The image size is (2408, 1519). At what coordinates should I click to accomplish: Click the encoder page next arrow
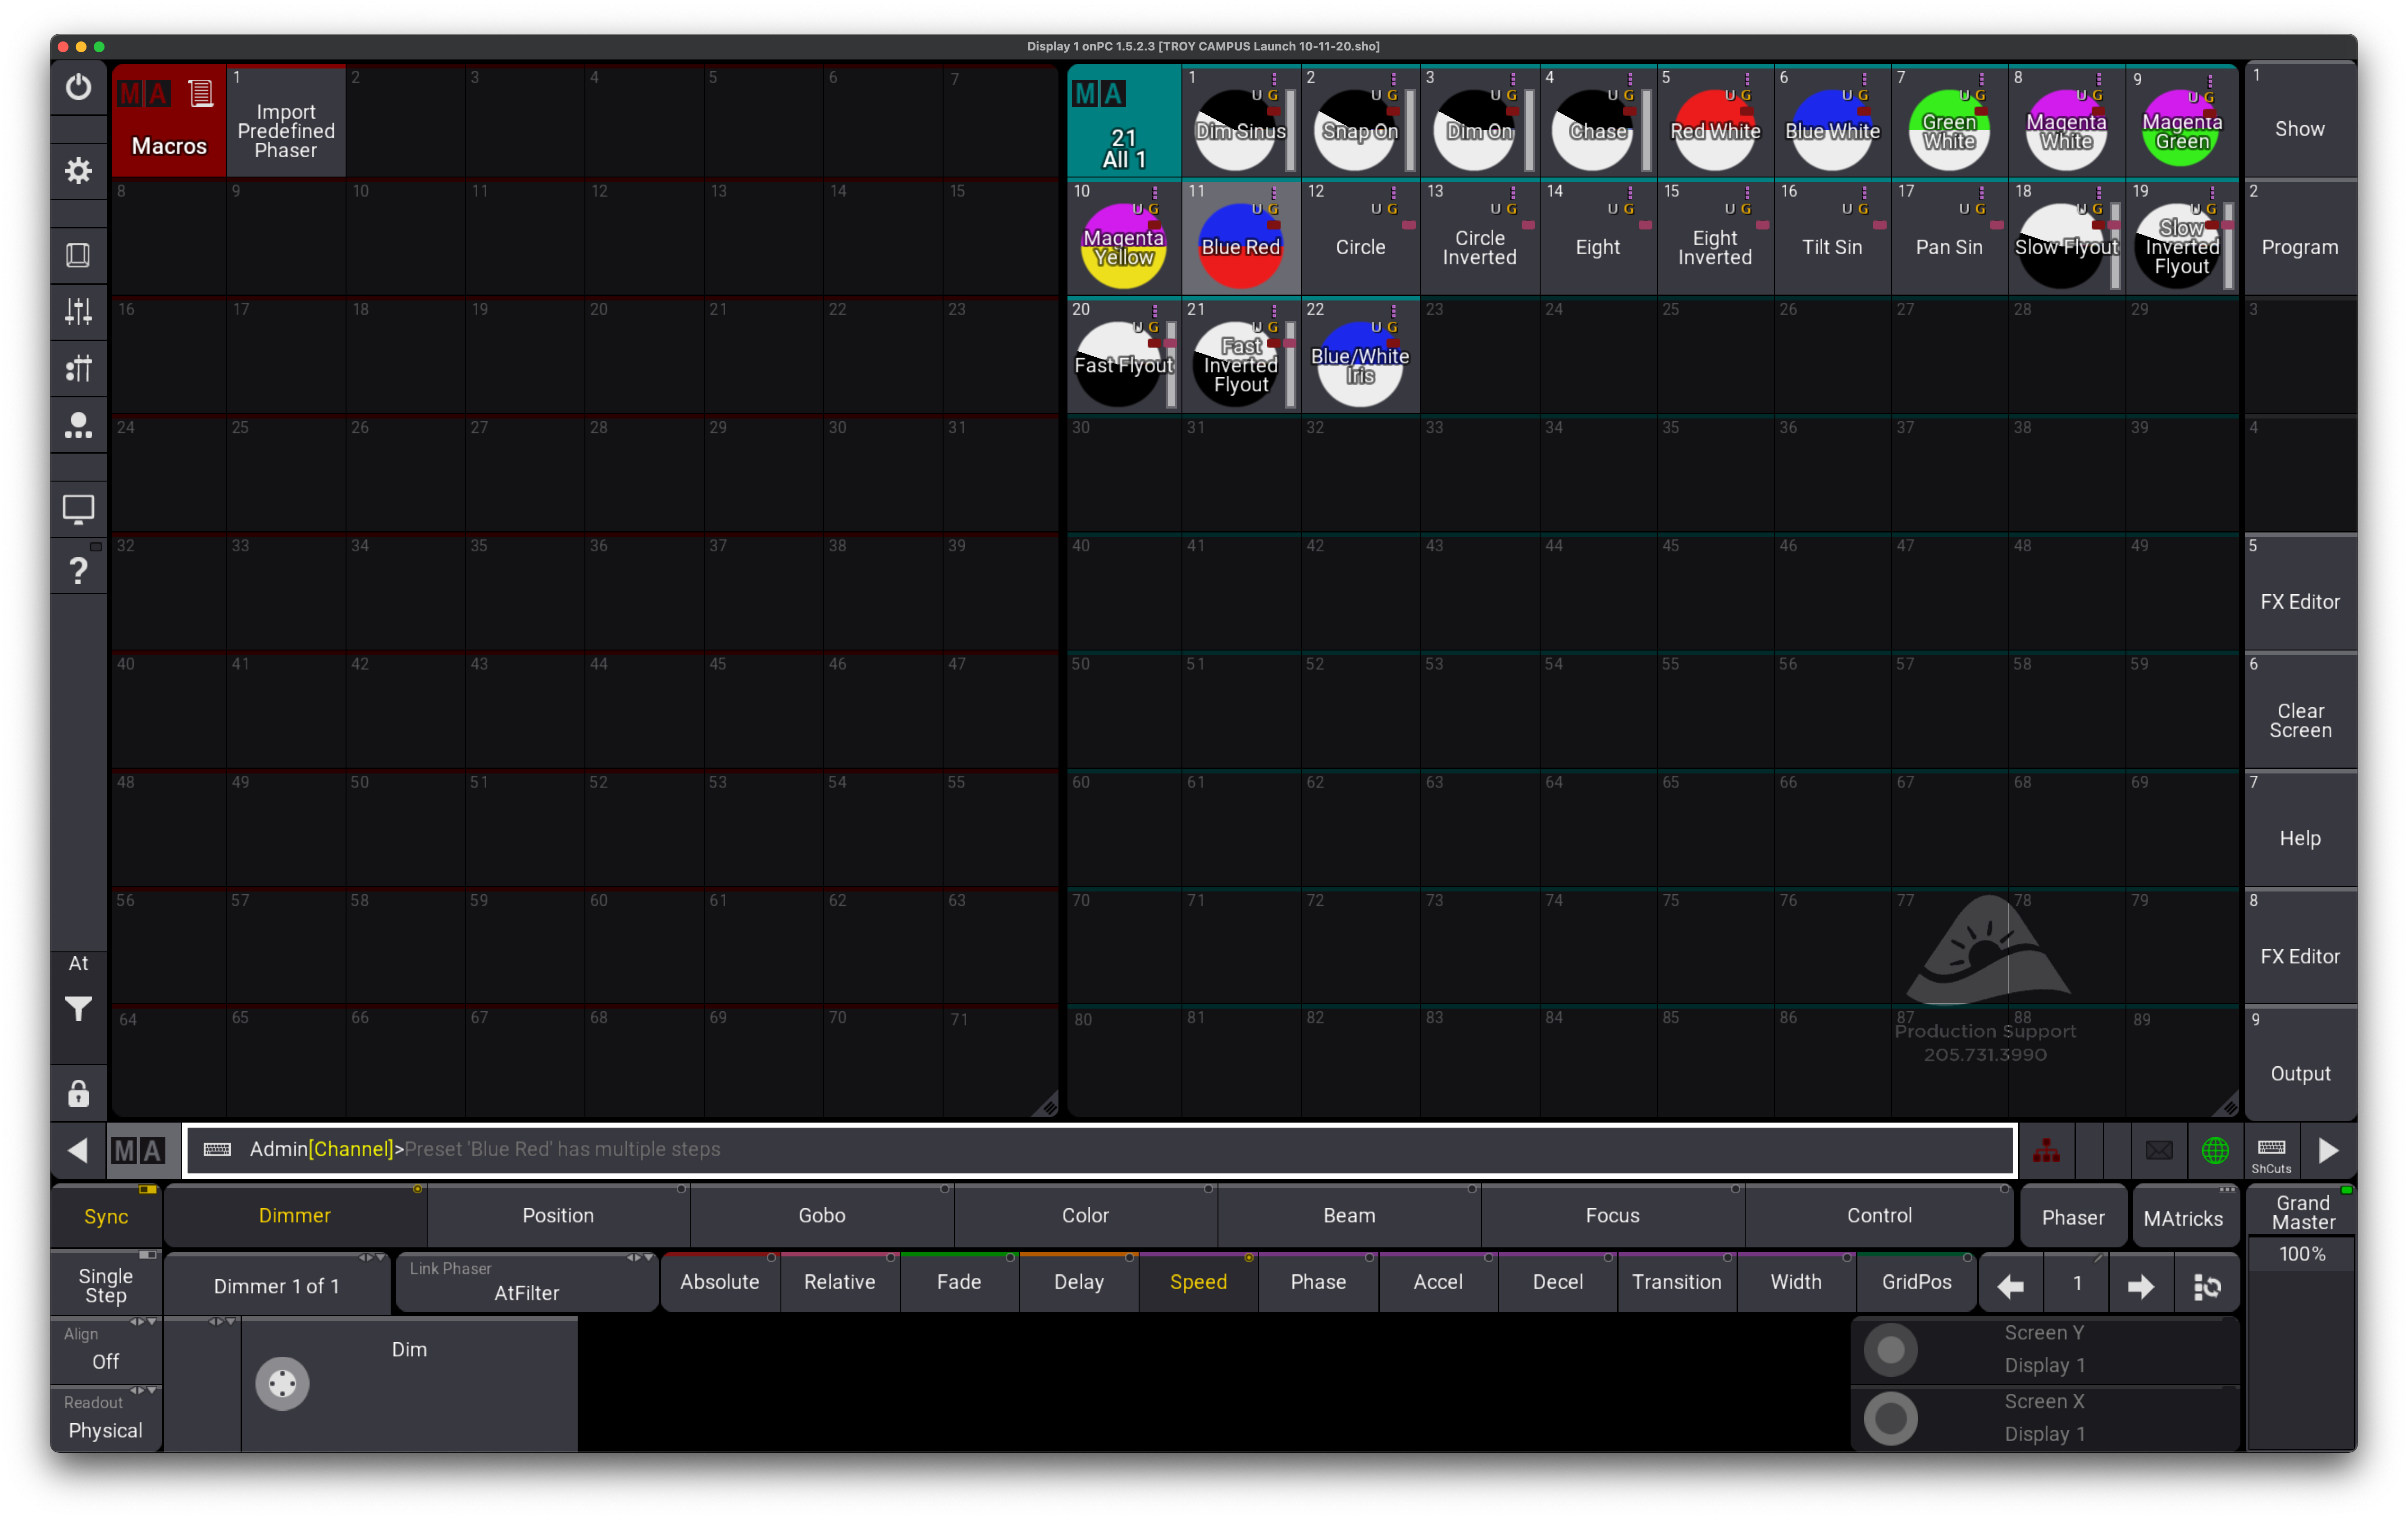point(2140,1285)
